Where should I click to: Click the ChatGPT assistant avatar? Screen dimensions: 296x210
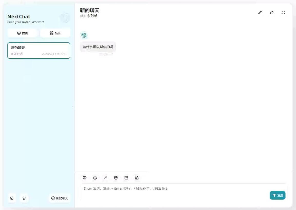click(84, 35)
